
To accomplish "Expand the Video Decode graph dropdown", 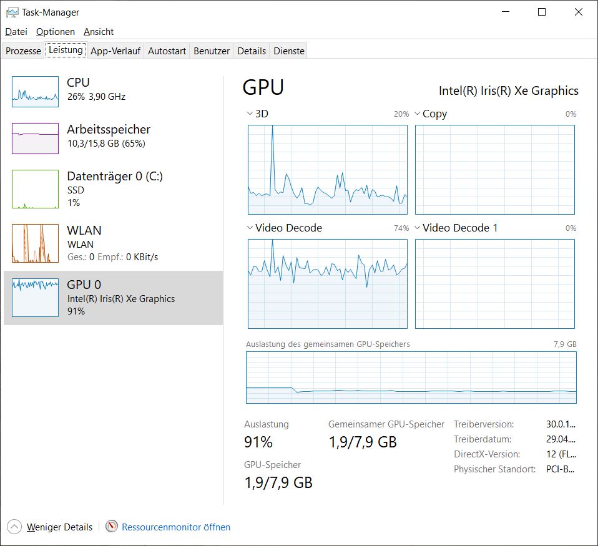I will (x=250, y=228).
